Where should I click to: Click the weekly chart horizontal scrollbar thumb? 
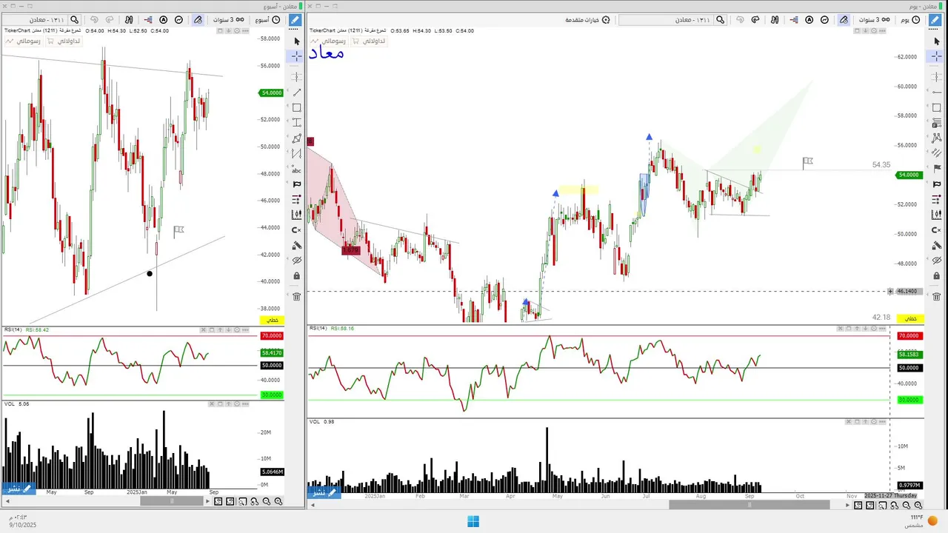coord(172,501)
